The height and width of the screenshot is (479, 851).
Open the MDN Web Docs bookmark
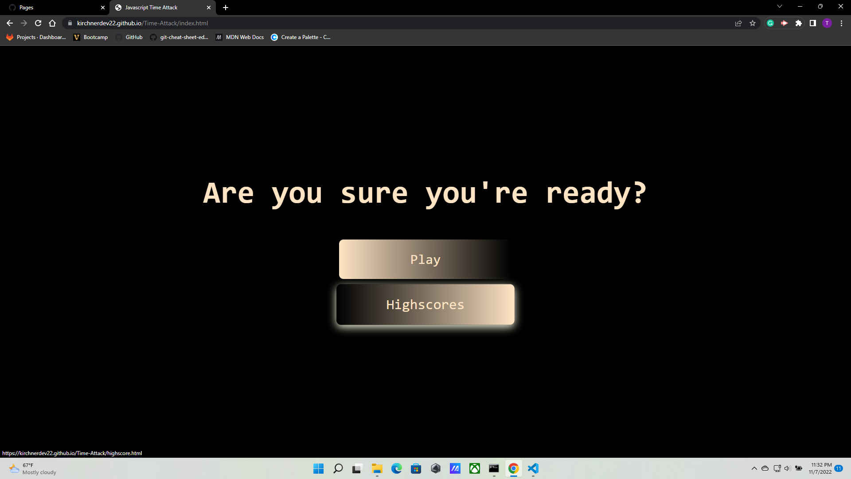tap(240, 37)
